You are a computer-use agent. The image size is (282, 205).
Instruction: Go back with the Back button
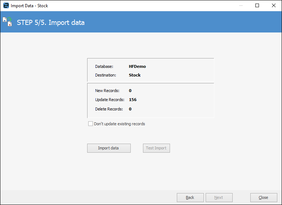(190, 198)
